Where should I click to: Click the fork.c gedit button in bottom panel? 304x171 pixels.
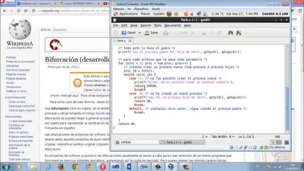tap(182, 142)
